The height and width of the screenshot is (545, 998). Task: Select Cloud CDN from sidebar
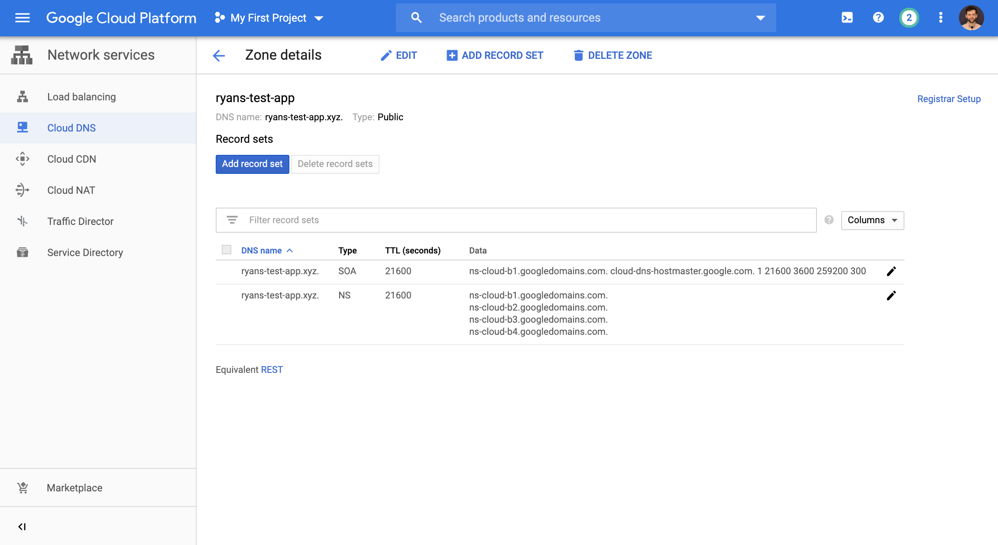pyautogui.click(x=71, y=159)
